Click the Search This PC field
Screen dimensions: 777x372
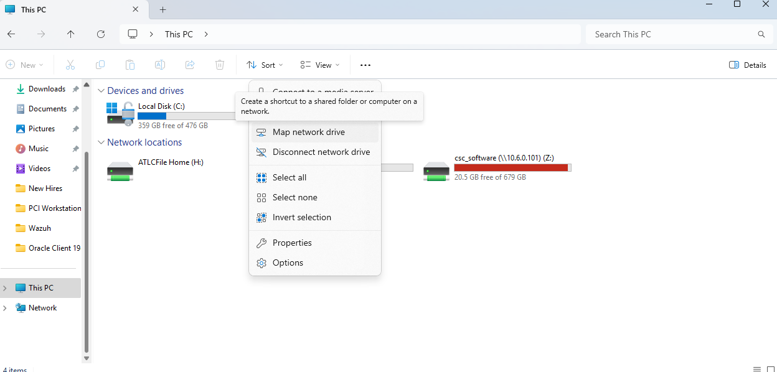pyautogui.click(x=672, y=34)
